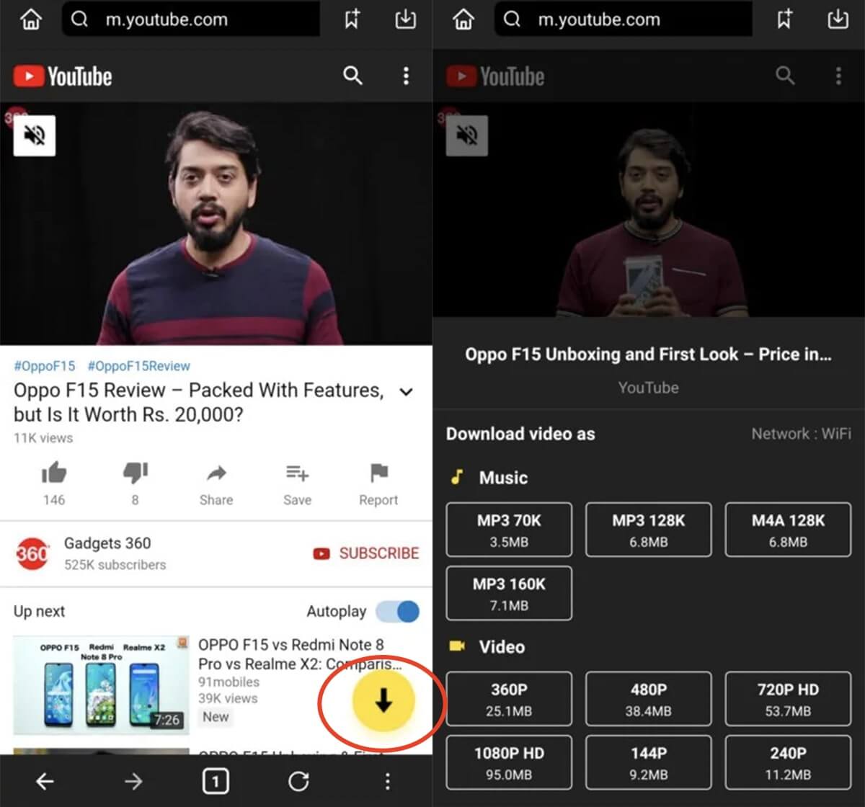Tap the red SUBSCRIBE button
This screenshot has width=865, height=807.
coord(366,553)
